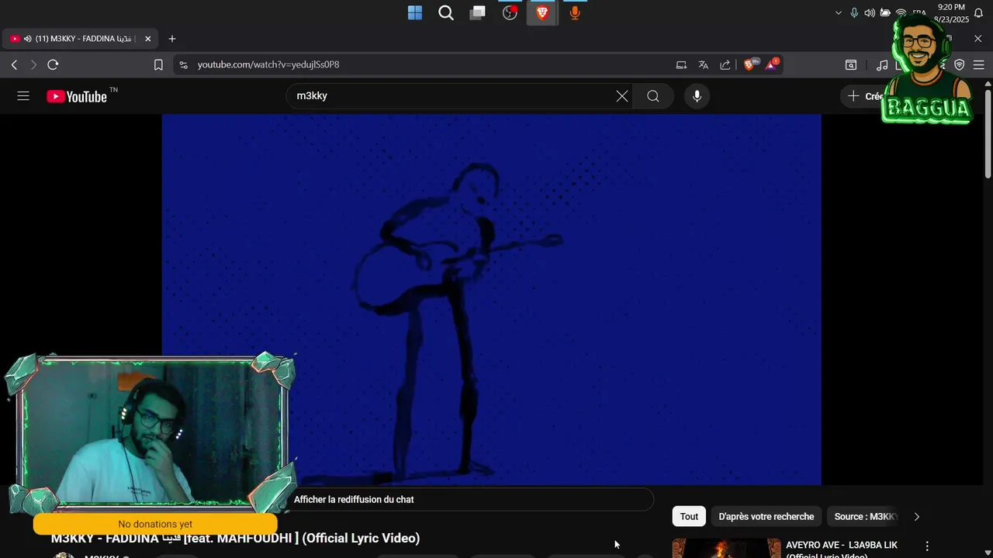Go back to previous page
The image size is (993, 558).
coord(14,65)
